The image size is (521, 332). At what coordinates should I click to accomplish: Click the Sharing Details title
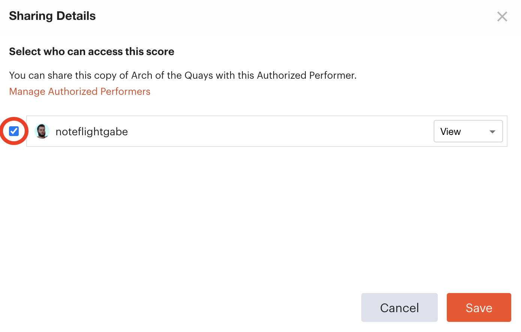[x=52, y=16]
